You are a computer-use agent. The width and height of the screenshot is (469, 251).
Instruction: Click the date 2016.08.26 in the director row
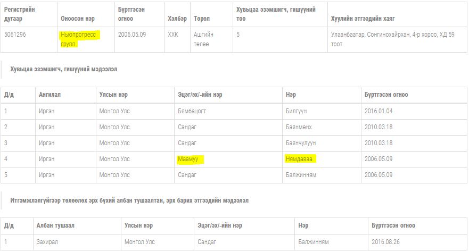385,242
